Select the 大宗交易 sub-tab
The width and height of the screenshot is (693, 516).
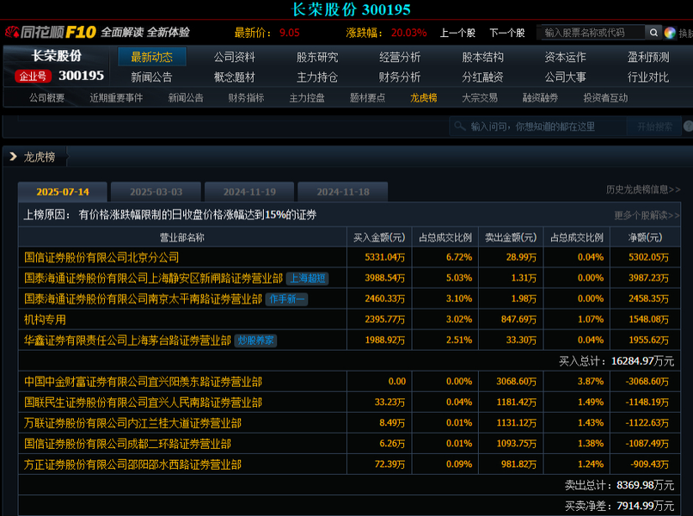pos(480,98)
